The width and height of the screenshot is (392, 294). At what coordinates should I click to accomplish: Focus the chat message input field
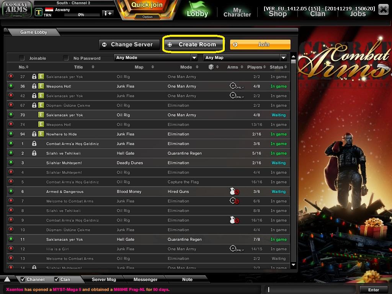coord(310,289)
